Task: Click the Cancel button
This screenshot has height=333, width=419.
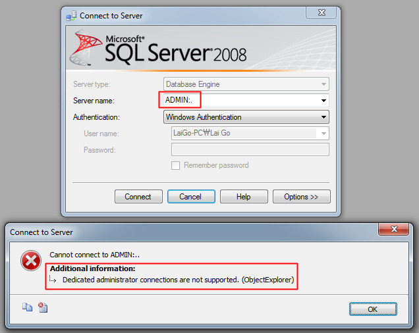Action: [191, 197]
